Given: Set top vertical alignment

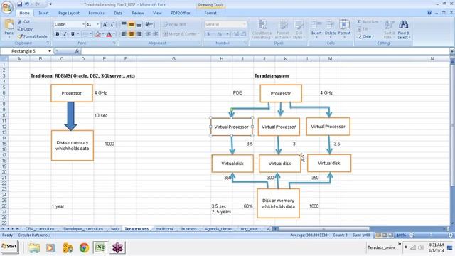Looking at the screenshot, I should click(x=124, y=24).
